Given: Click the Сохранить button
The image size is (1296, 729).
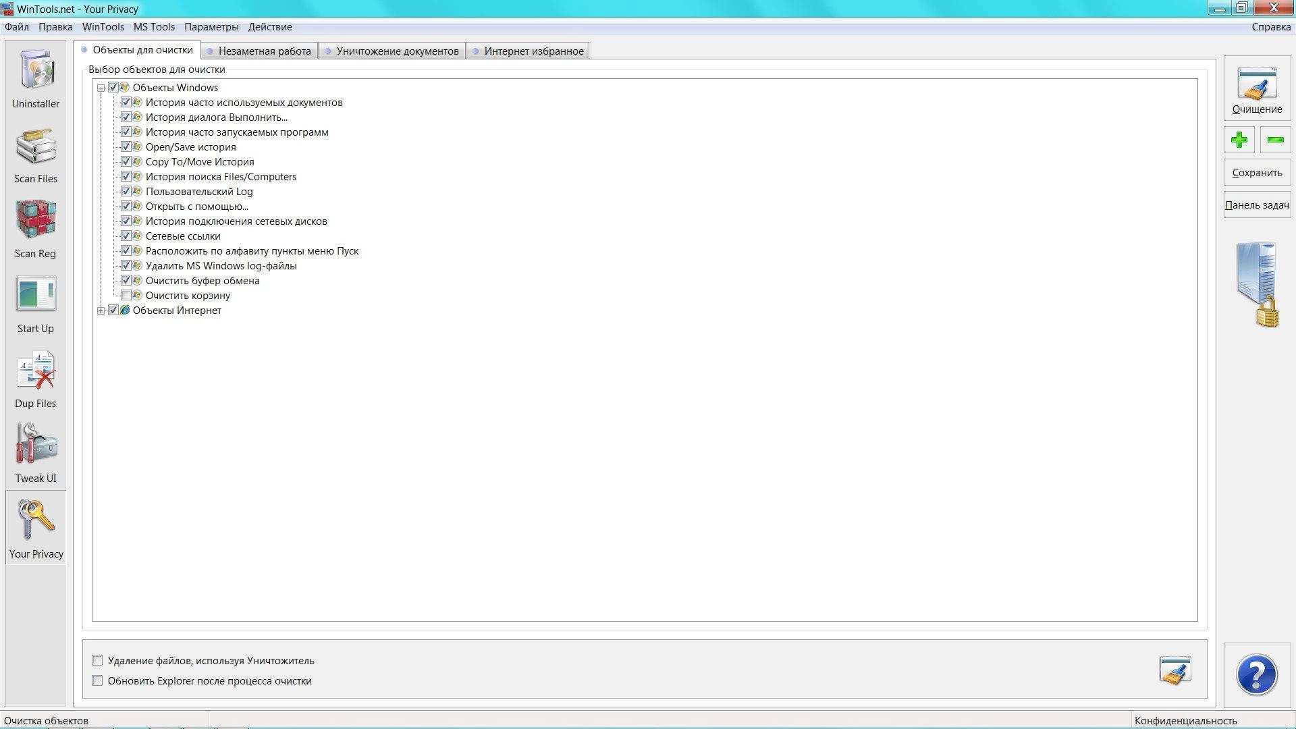Looking at the screenshot, I should [1257, 173].
